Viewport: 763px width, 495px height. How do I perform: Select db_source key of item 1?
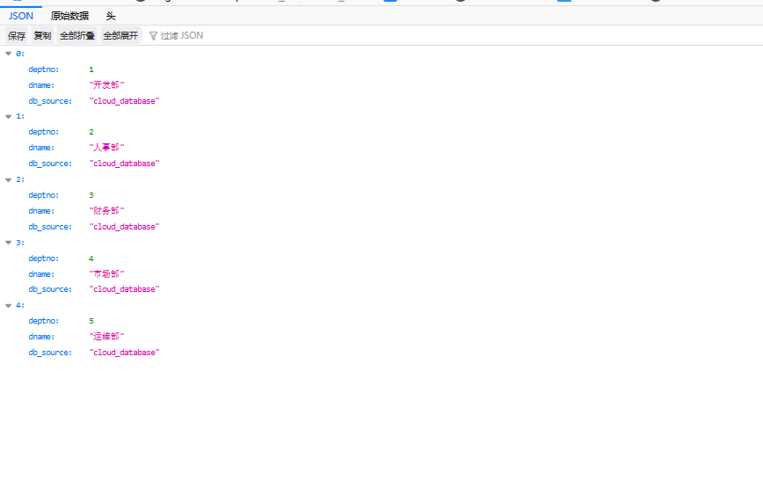tap(50, 164)
